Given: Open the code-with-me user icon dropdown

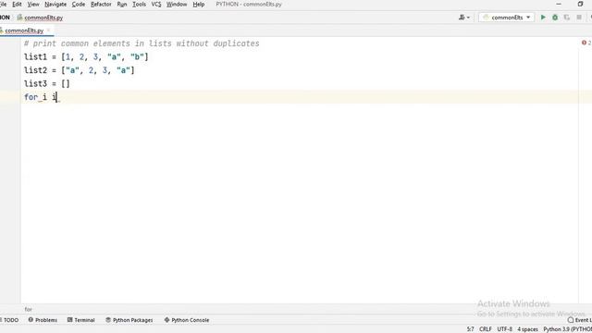Looking at the screenshot, I should click(464, 18).
